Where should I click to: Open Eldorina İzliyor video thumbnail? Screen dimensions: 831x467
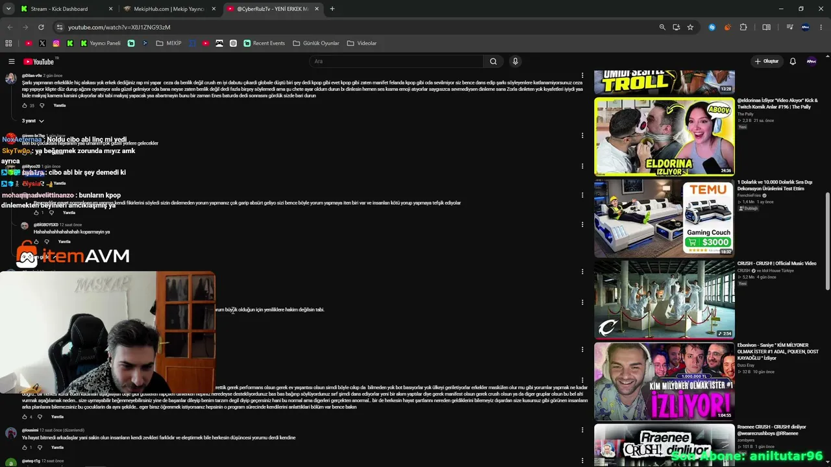tap(664, 137)
